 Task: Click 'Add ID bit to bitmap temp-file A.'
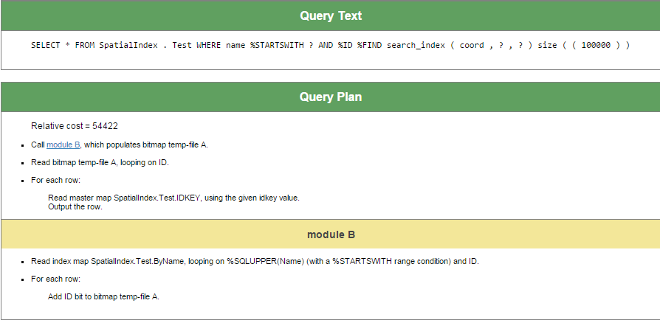(103, 297)
